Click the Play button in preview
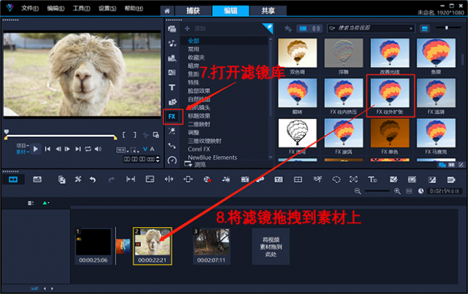Image resolution: width=468 pixels, height=294 pixels. coord(36,149)
